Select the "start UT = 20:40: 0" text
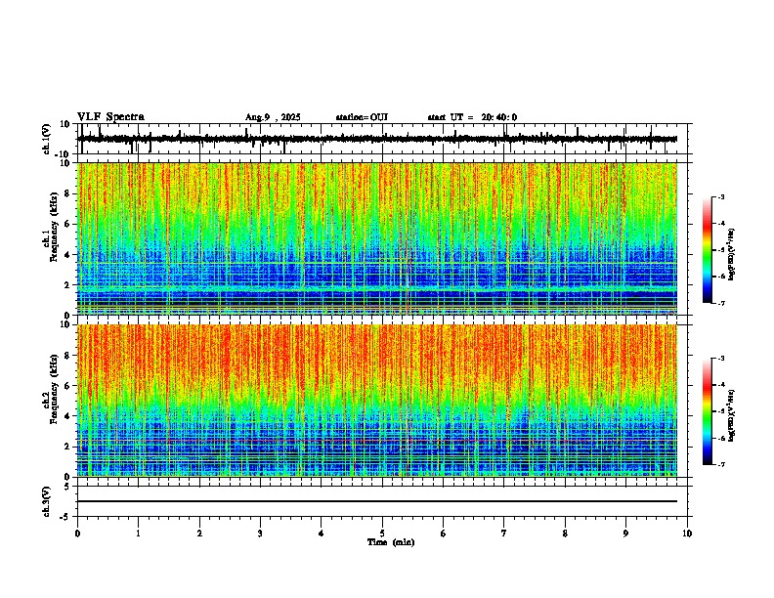 coord(472,117)
